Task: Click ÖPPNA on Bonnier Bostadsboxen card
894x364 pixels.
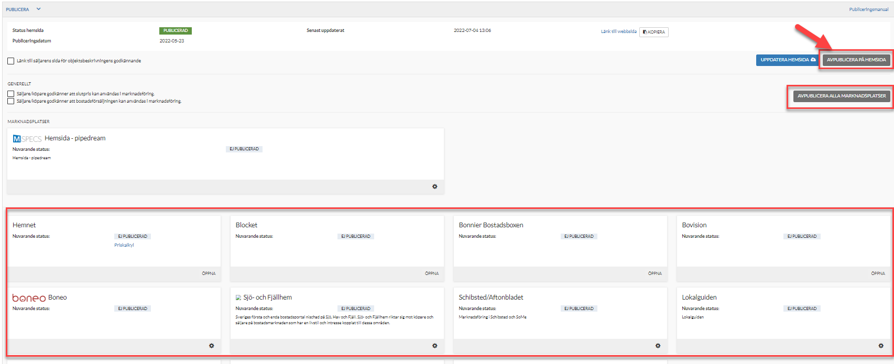Action: [x=655, y=273]
